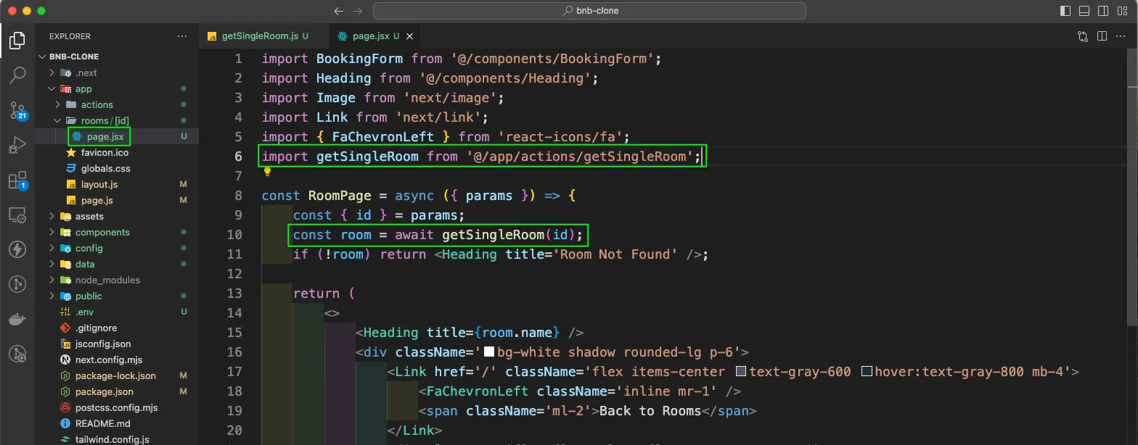This screenshot has height=445, width=1138.
Task: Click the JS icon on getSingleRoom.js tab
Action: pos(213,36)
